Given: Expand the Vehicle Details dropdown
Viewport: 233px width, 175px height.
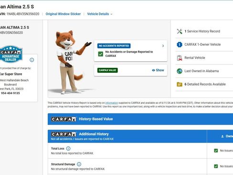Looking at the screenshot, I should (100, 14).
